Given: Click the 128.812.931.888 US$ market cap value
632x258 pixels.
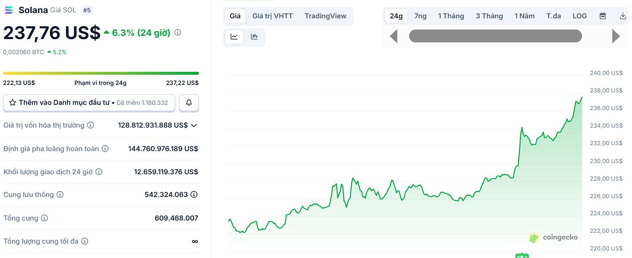Looking at the screenshot, I should [153, 125].
